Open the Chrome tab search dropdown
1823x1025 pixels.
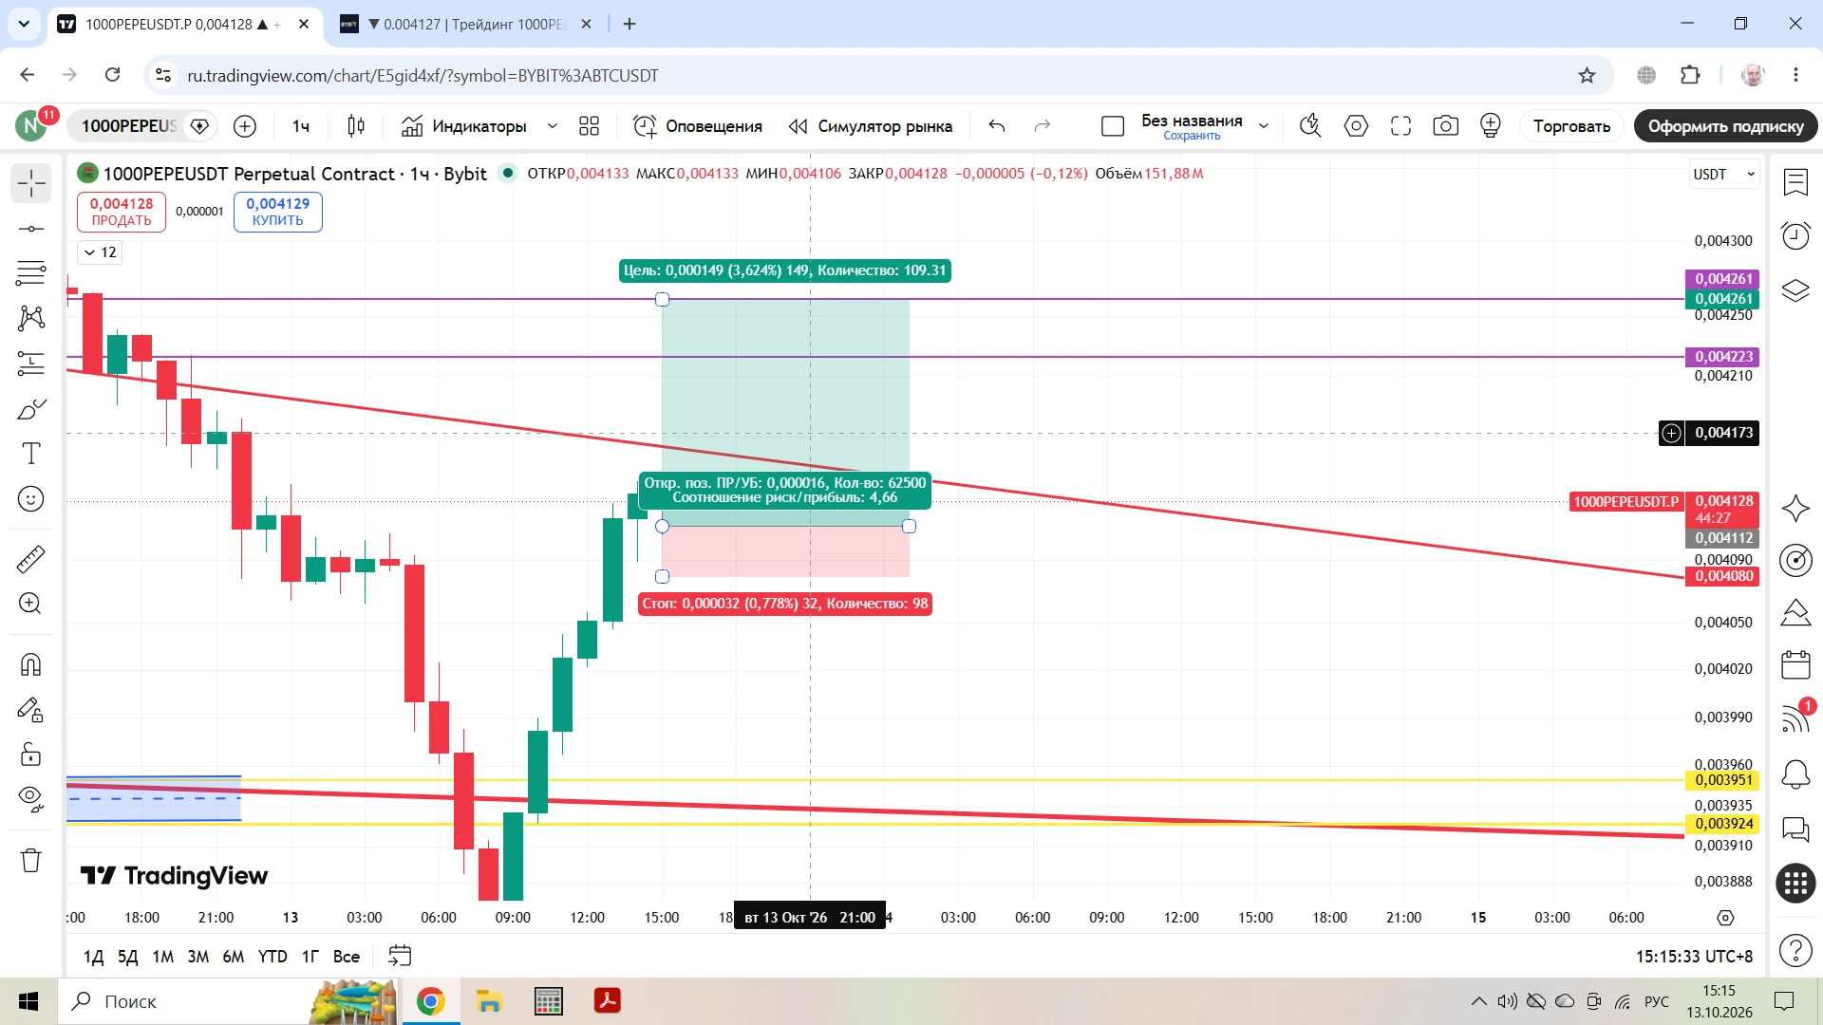24,24
